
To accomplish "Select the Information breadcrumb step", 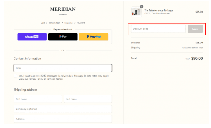I will pos(55,23).
